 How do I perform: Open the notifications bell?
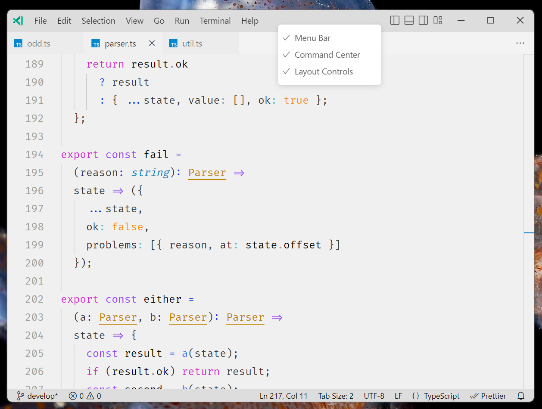click(521, 396)
